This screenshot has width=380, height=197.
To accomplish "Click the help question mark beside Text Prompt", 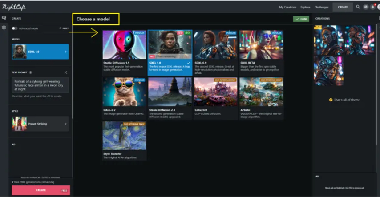I will pyautogui.click(x=31, y=72).
